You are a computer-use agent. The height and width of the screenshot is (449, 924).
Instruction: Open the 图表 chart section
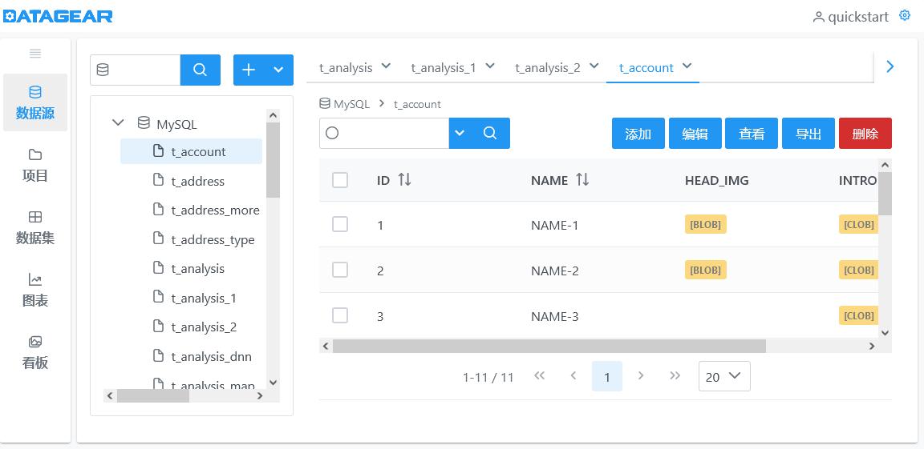(x=35, y=291)
